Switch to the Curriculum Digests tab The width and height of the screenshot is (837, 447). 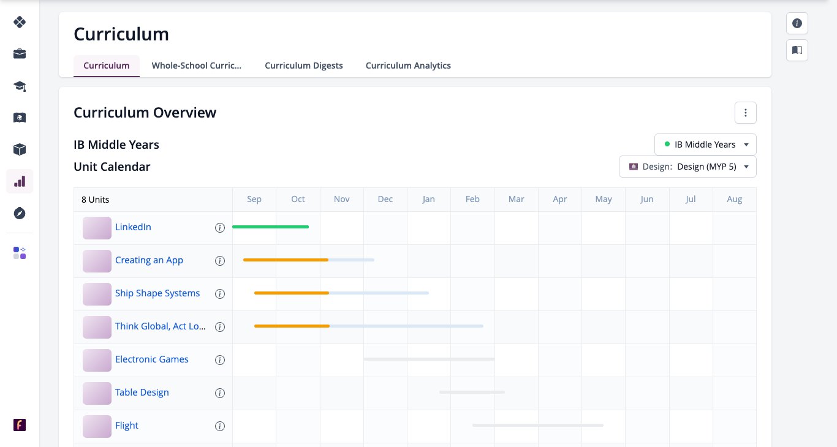304,66
